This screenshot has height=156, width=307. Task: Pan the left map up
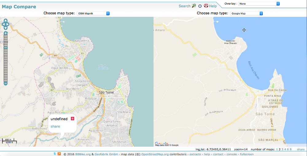(6, 21)
